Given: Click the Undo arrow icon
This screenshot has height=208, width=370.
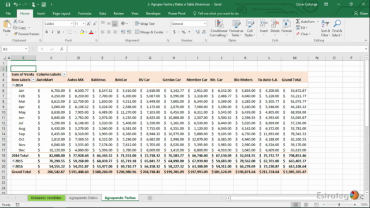Looking at the screenshot, I should (16, 5).
